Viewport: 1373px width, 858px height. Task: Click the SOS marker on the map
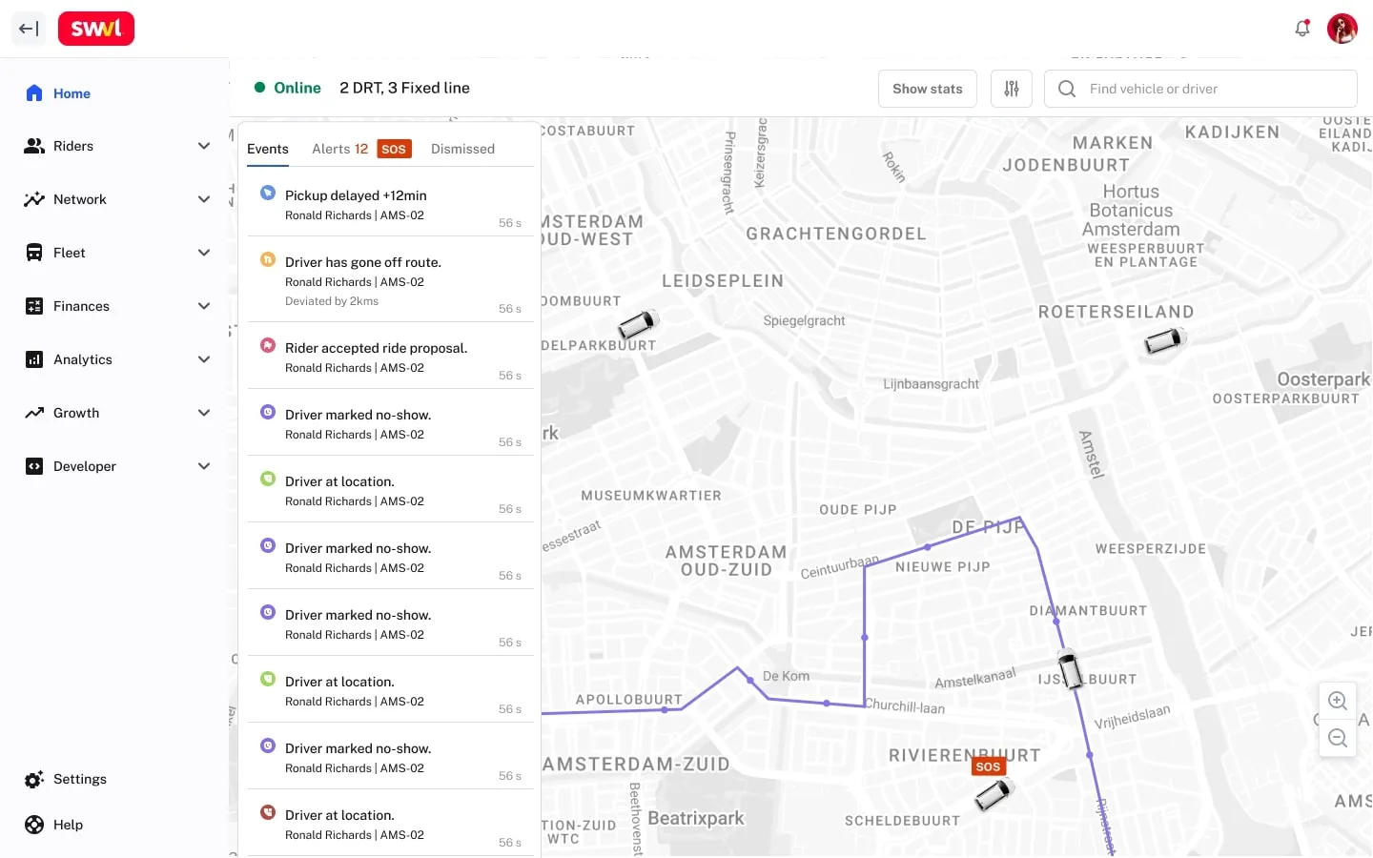click(x=989, y=766)
